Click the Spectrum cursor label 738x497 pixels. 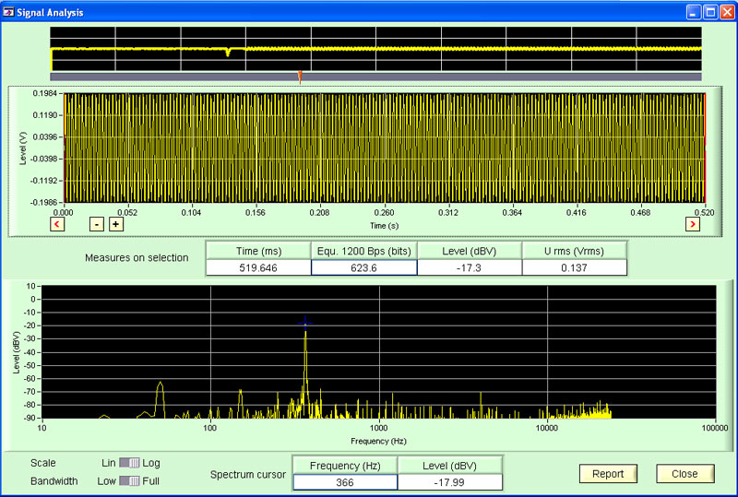click(248, 474)
